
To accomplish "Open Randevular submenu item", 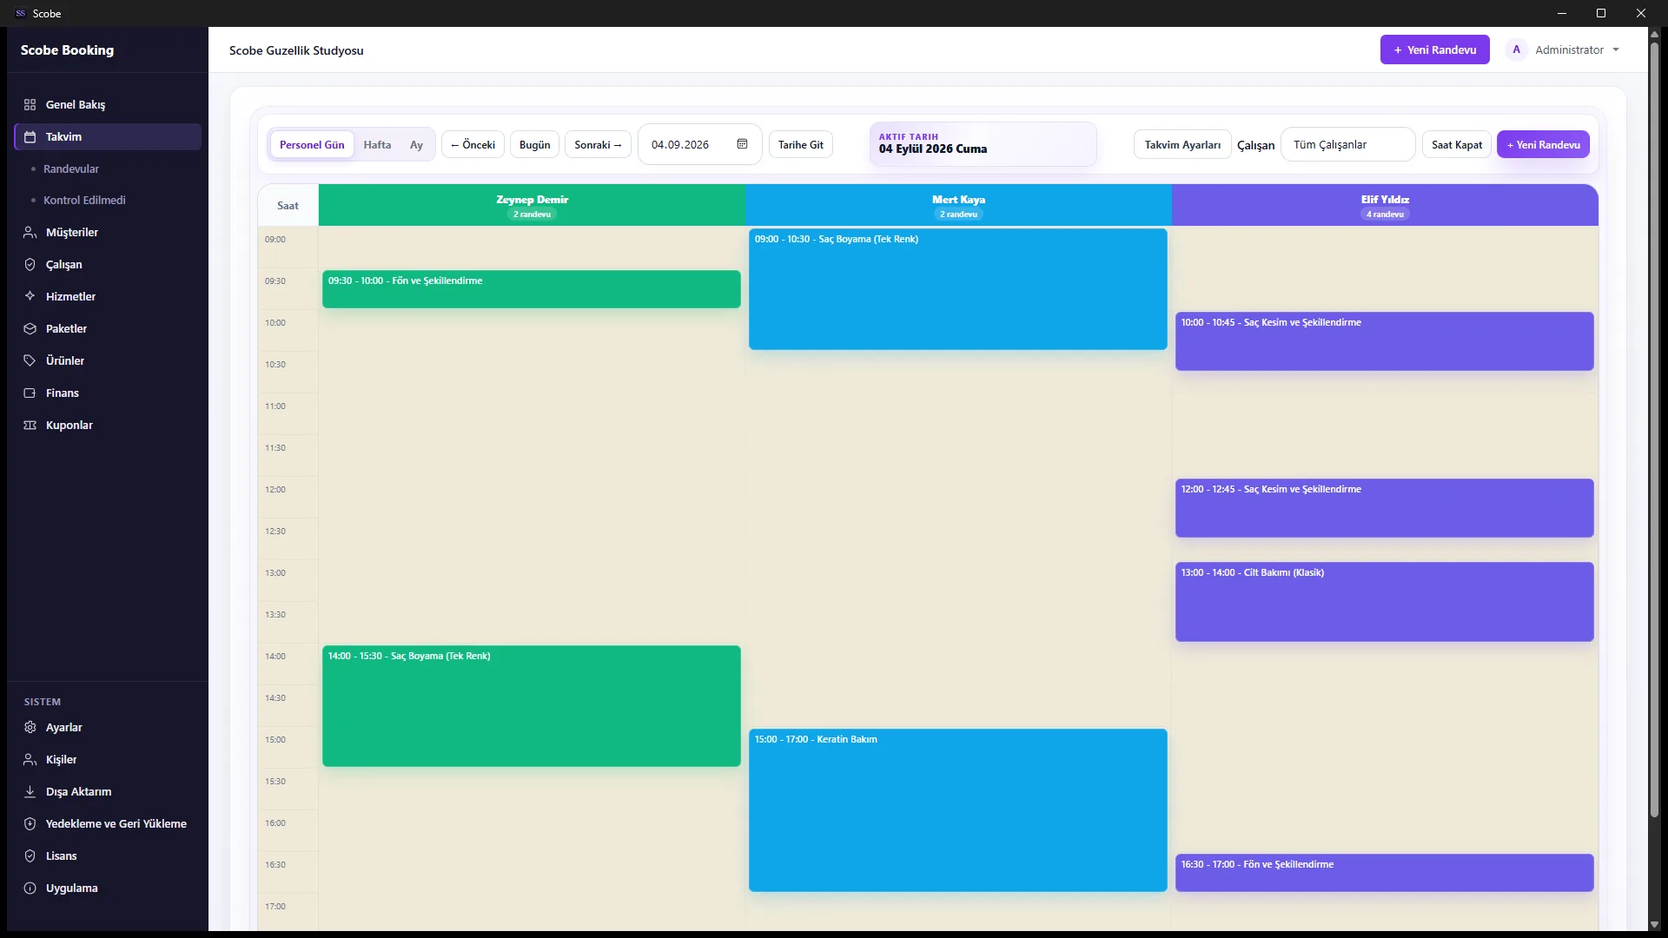I will [x=71, y=168].
